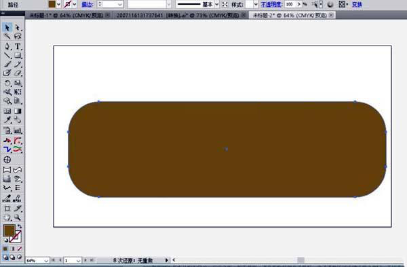Click the Align icon in control bar

(x=342, y=4)
